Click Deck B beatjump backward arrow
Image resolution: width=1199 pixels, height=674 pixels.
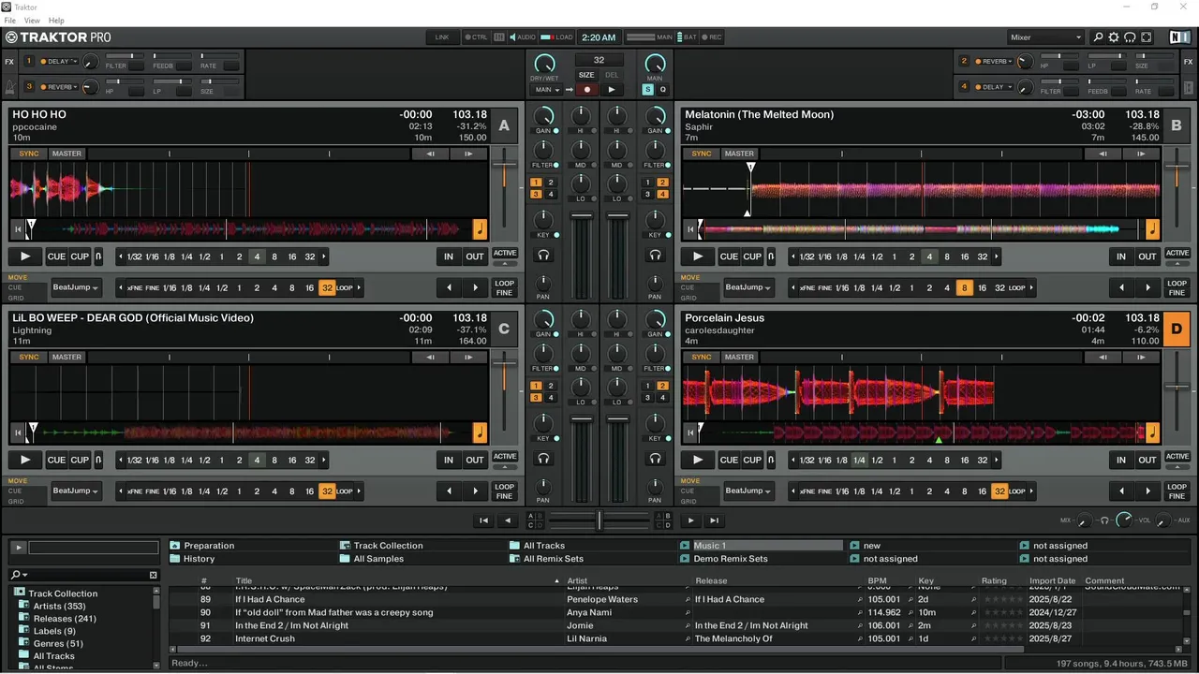tap(1122, 287)
